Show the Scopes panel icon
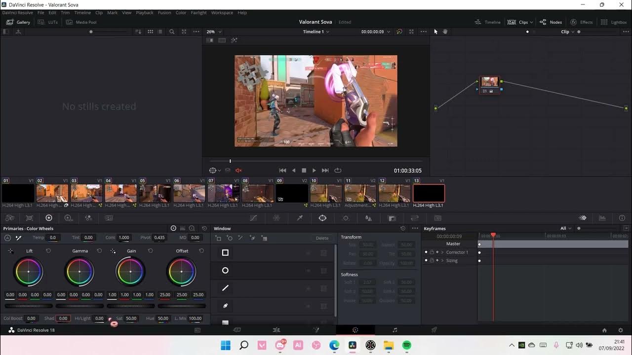The height and width of the screenshot is (355, 632). 602,218
